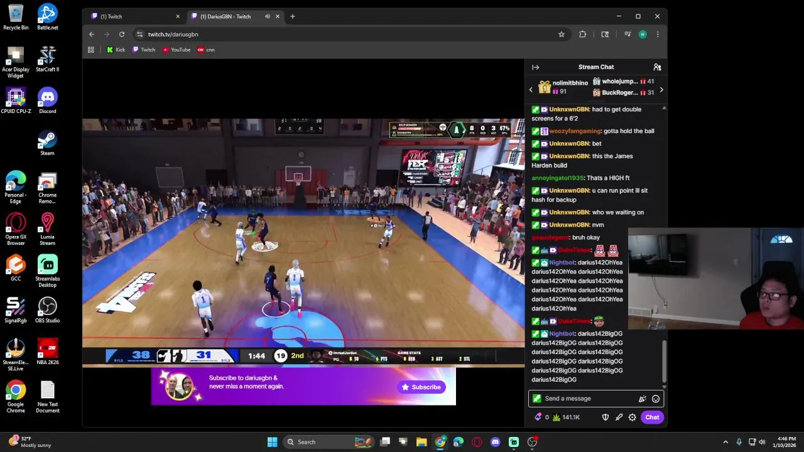This screenshot has height=452, width=804.
Task: Open Steam desktop shortcut
Action: coord(48,143)
